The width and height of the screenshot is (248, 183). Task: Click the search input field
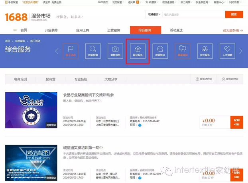tap(191, 15)
